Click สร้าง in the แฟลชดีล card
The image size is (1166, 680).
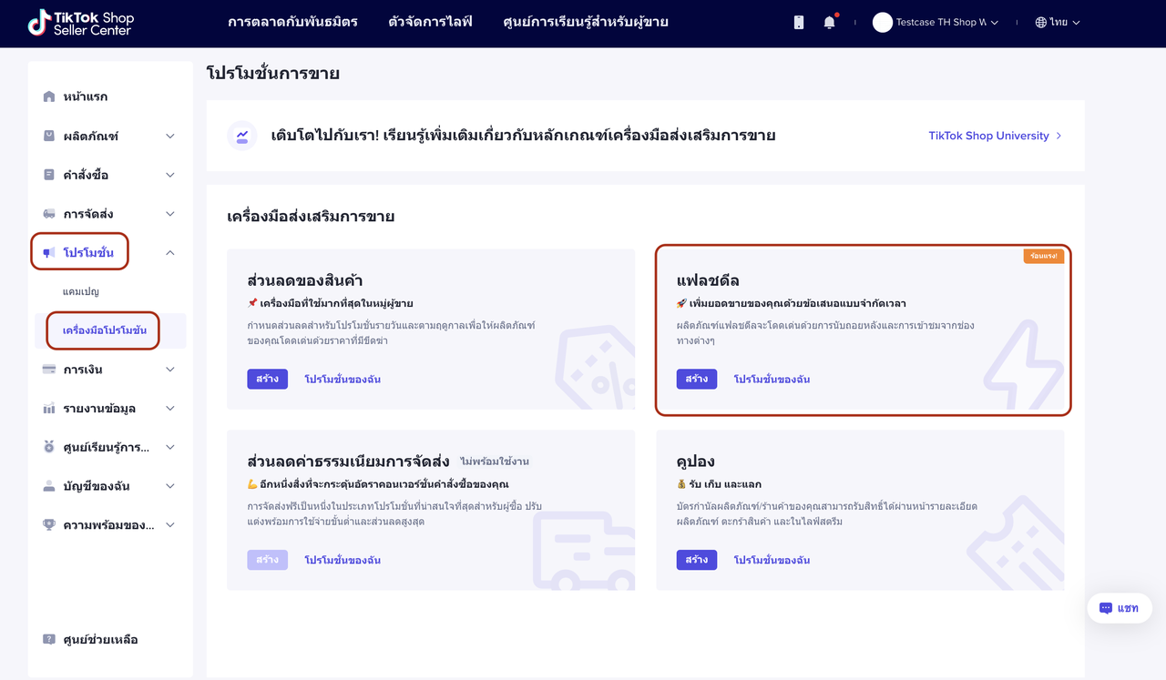point(696,379)
